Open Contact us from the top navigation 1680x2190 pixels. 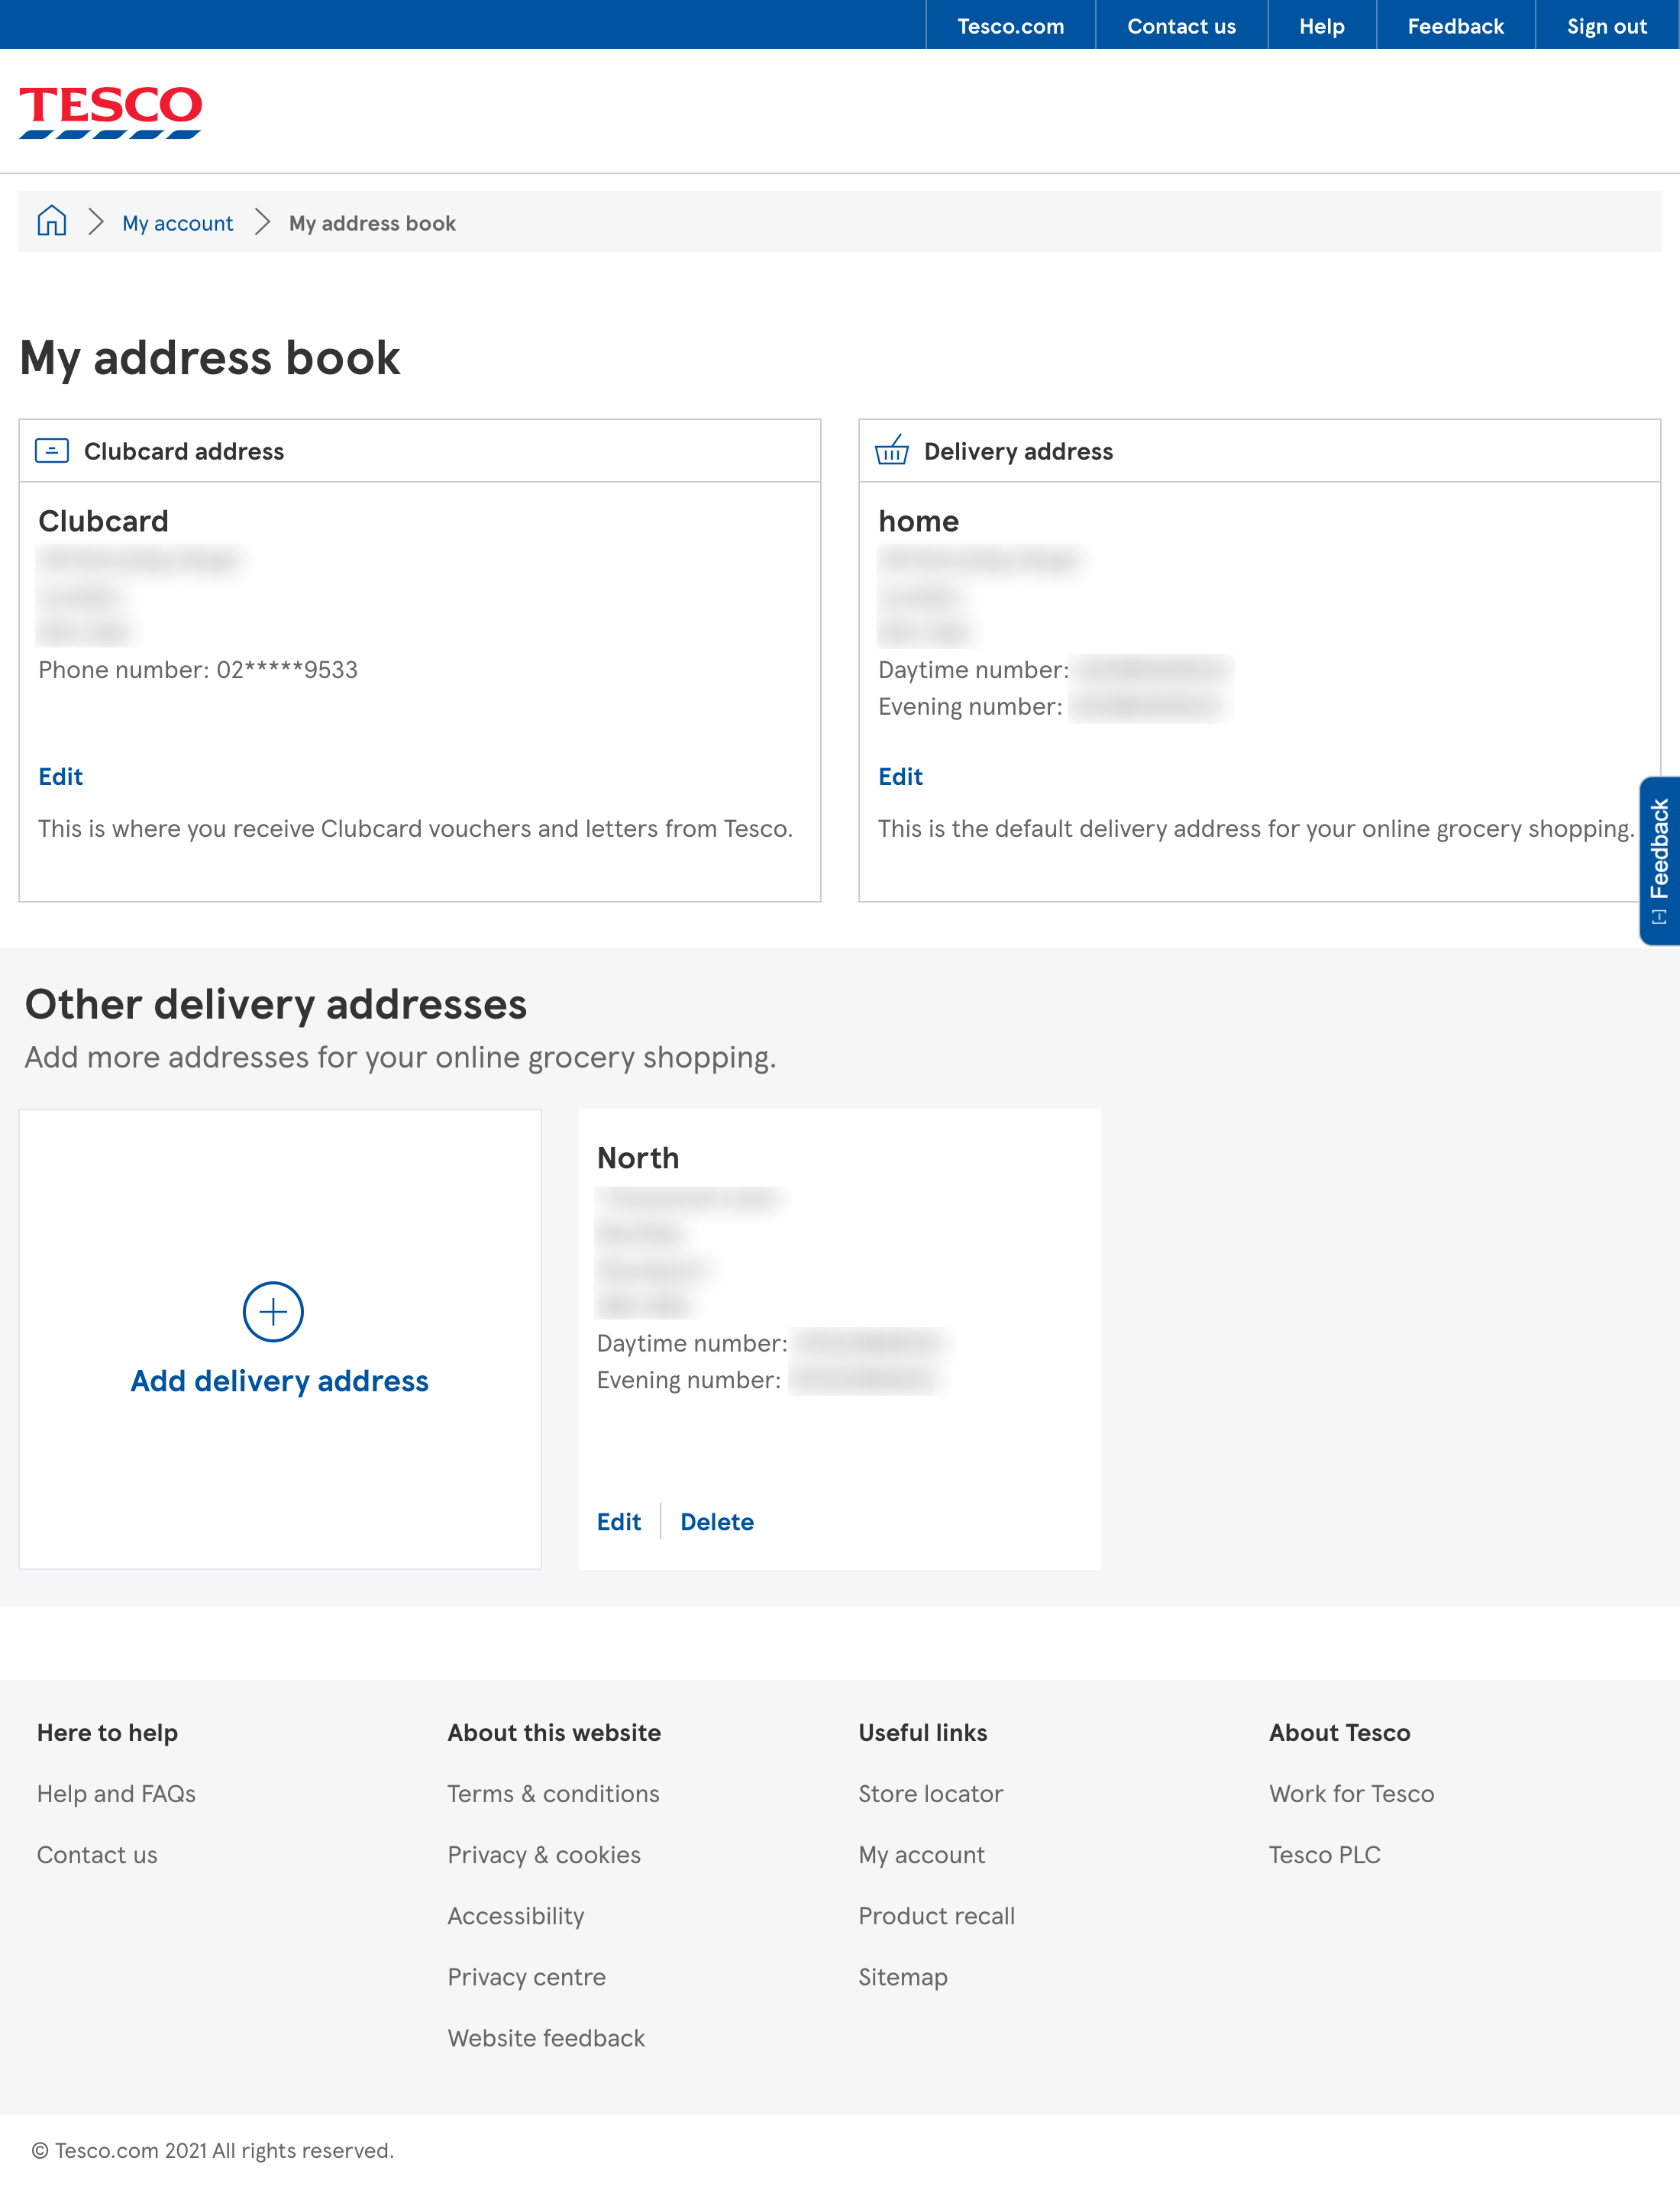pyautogui.click(x=1181, y=25)
